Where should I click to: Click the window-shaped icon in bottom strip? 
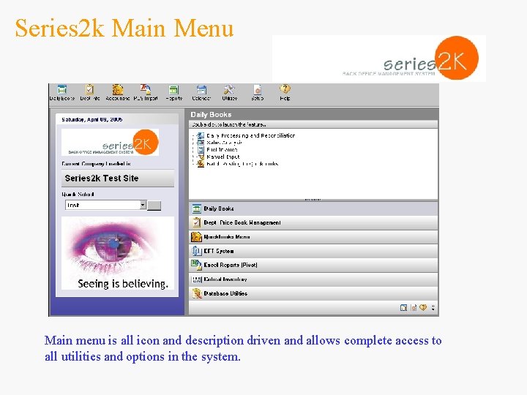click(x=403, y=308)
